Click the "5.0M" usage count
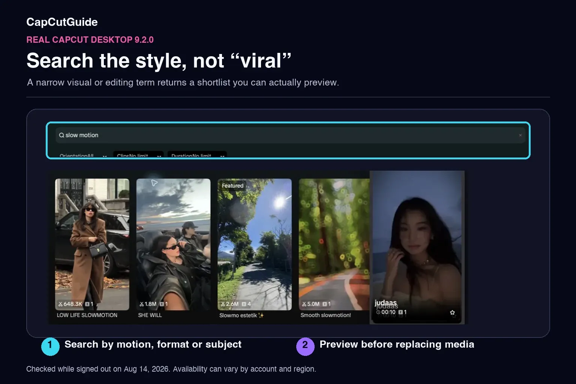 (x=313, y=304)
